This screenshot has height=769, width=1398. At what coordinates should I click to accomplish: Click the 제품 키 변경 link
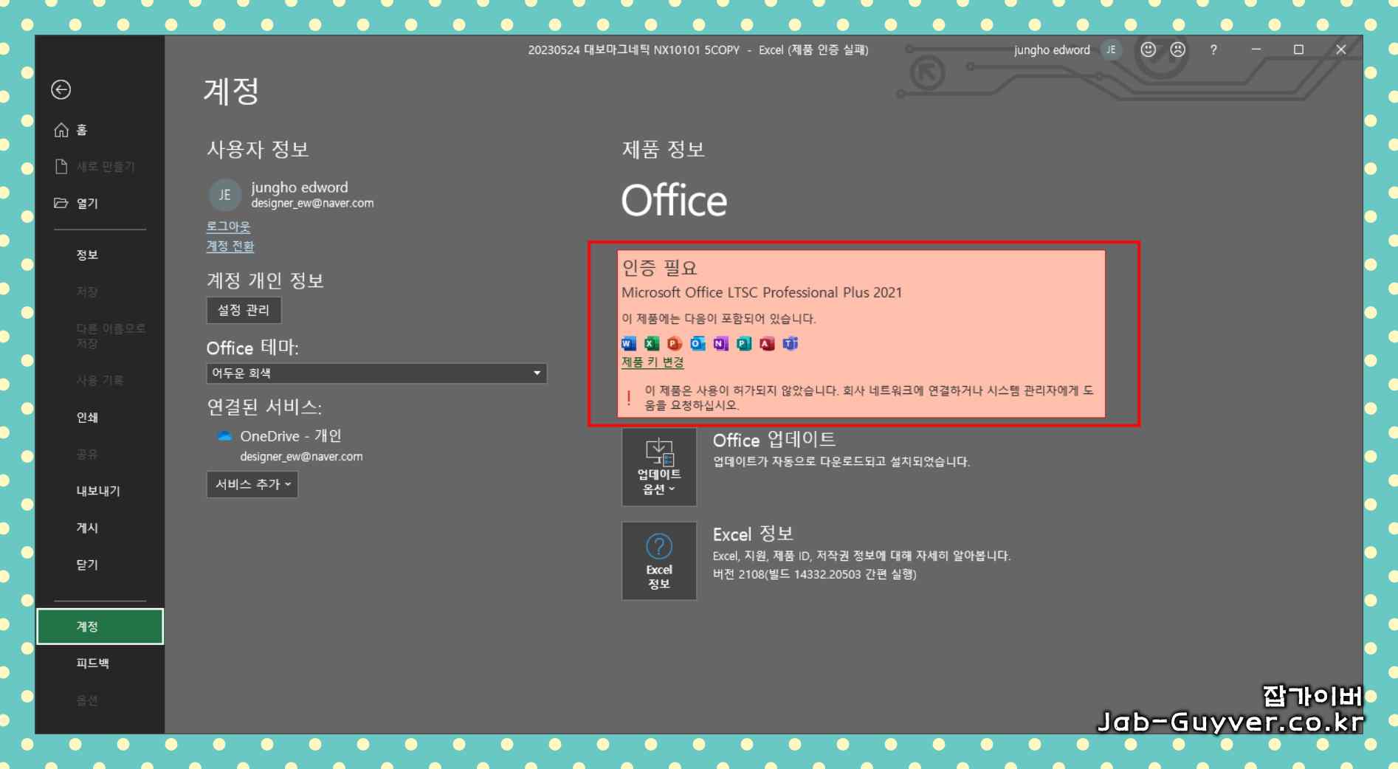(651, 363)
